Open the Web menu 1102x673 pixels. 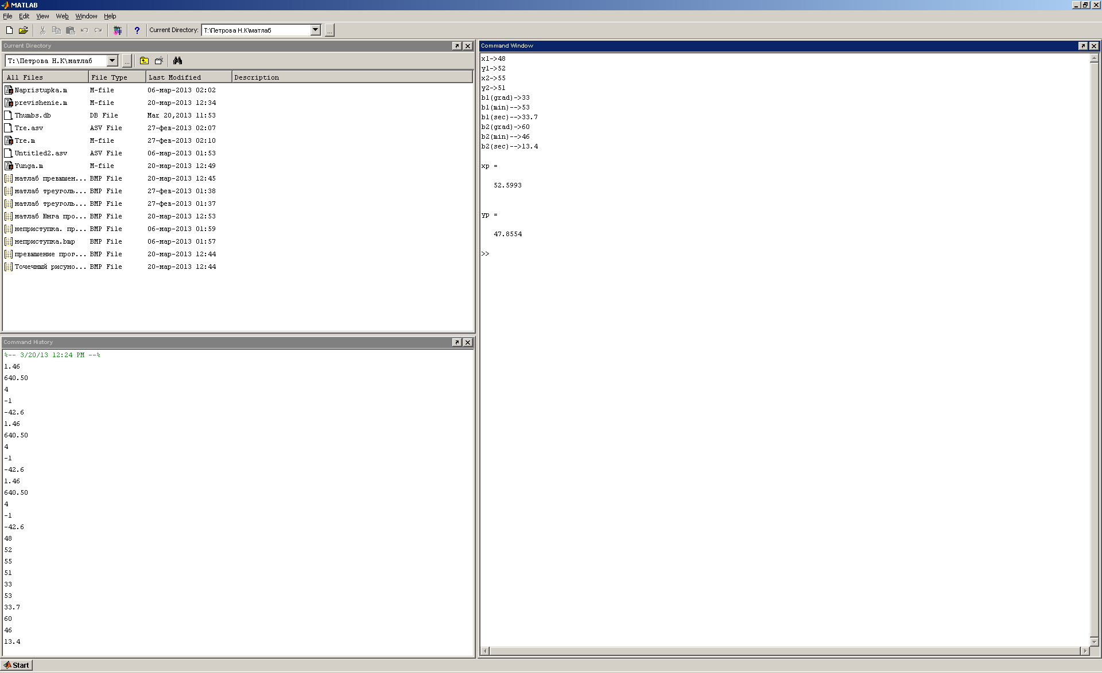(62, 16)
